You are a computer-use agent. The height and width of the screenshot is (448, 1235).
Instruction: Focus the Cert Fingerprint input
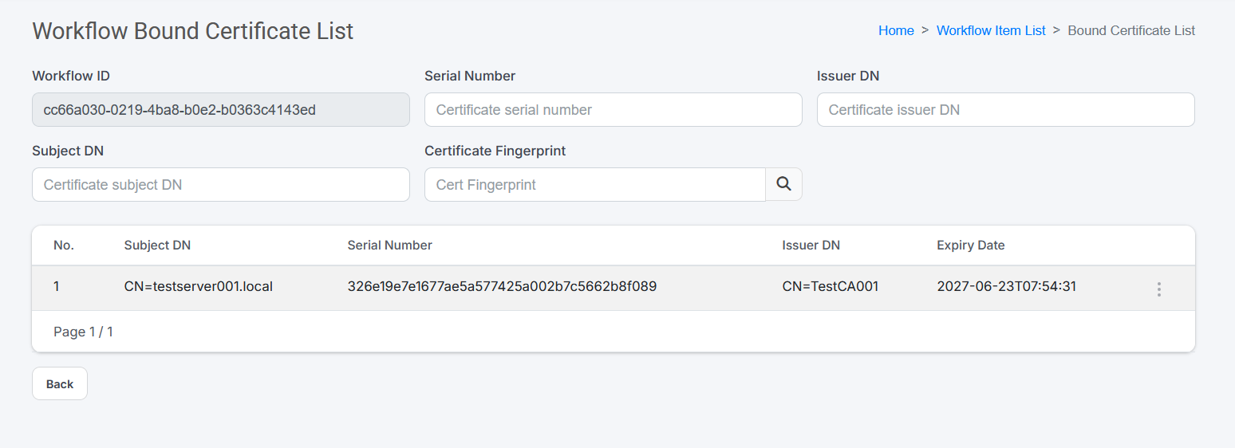(x=595, y=184)
